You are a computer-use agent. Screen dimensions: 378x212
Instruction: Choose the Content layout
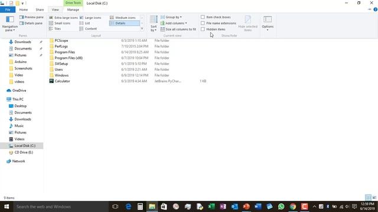coord(88,29)
